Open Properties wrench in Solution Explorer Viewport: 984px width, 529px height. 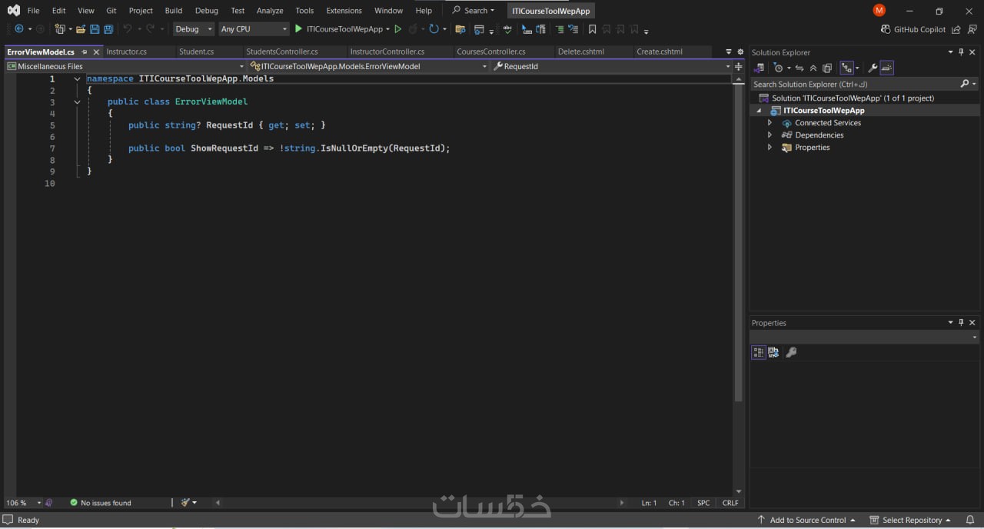coord(873,68)
